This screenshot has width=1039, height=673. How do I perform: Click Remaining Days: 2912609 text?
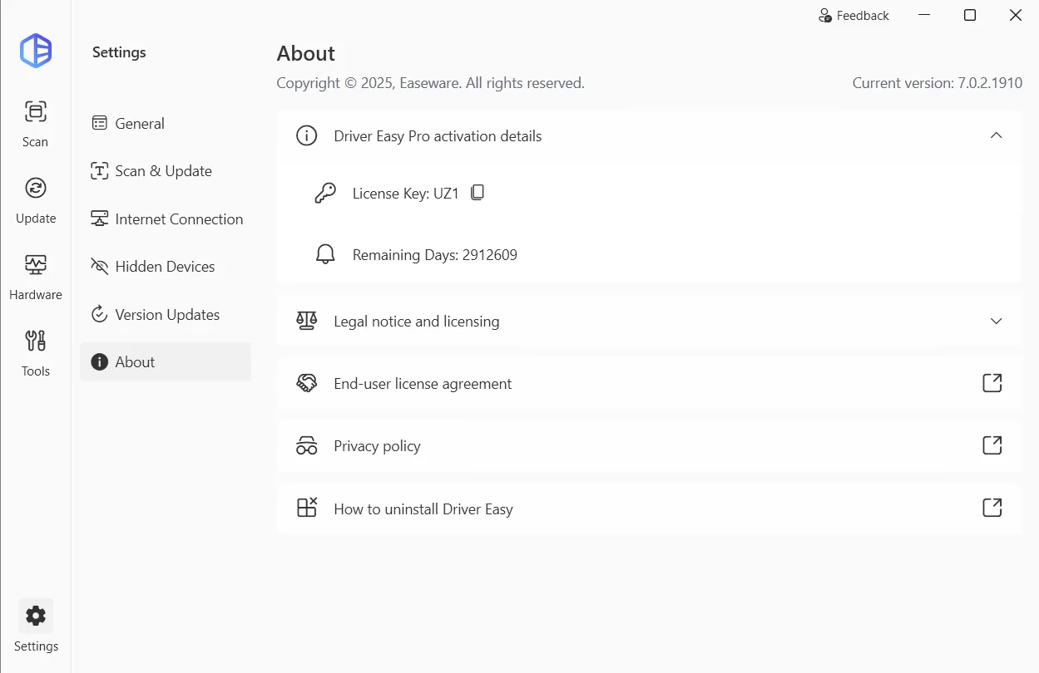435,255
